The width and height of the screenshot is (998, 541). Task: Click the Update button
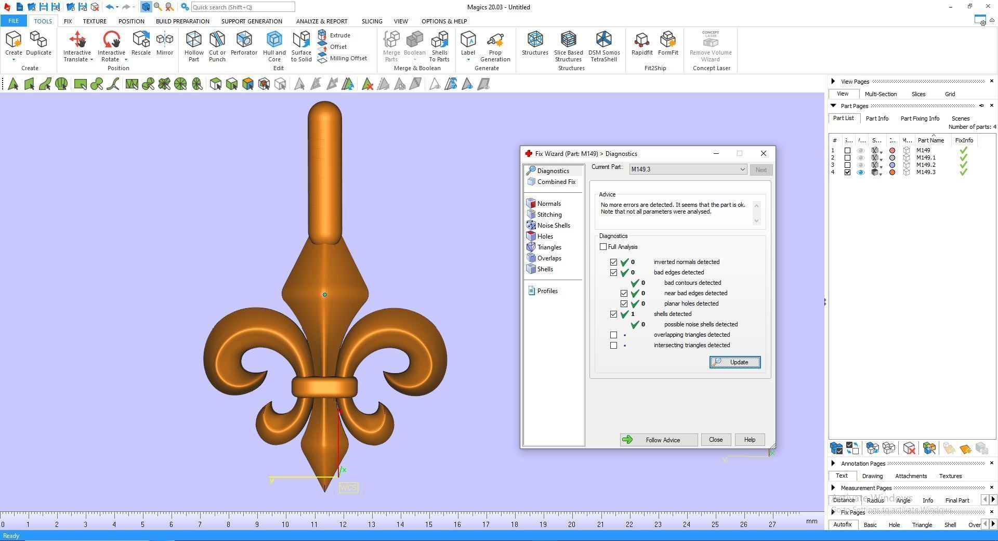pos(735,362)
